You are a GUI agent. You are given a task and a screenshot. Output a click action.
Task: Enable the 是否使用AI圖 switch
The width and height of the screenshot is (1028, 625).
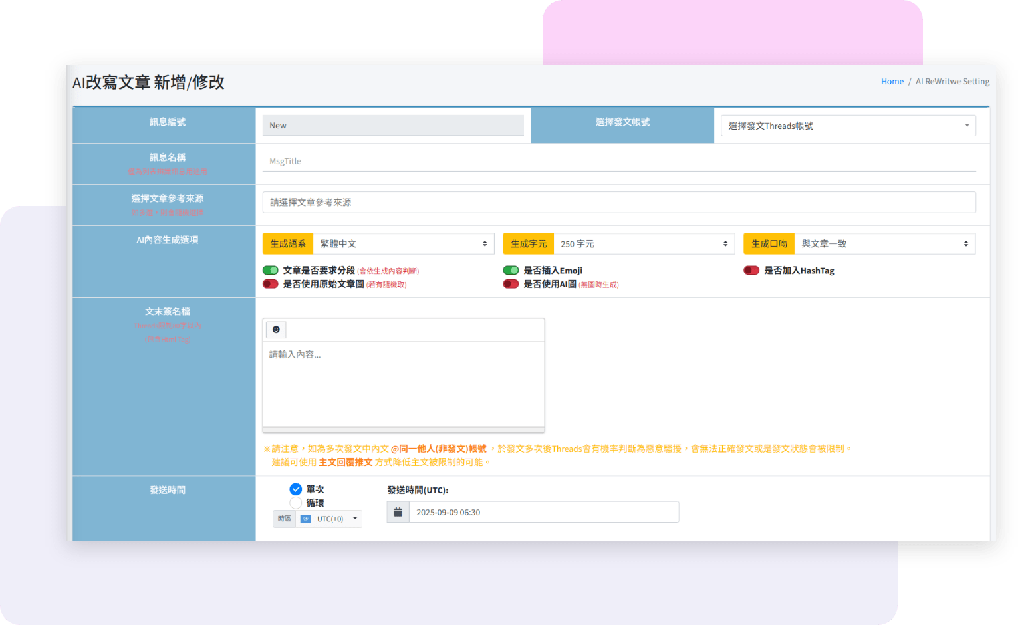coord(511,284)
